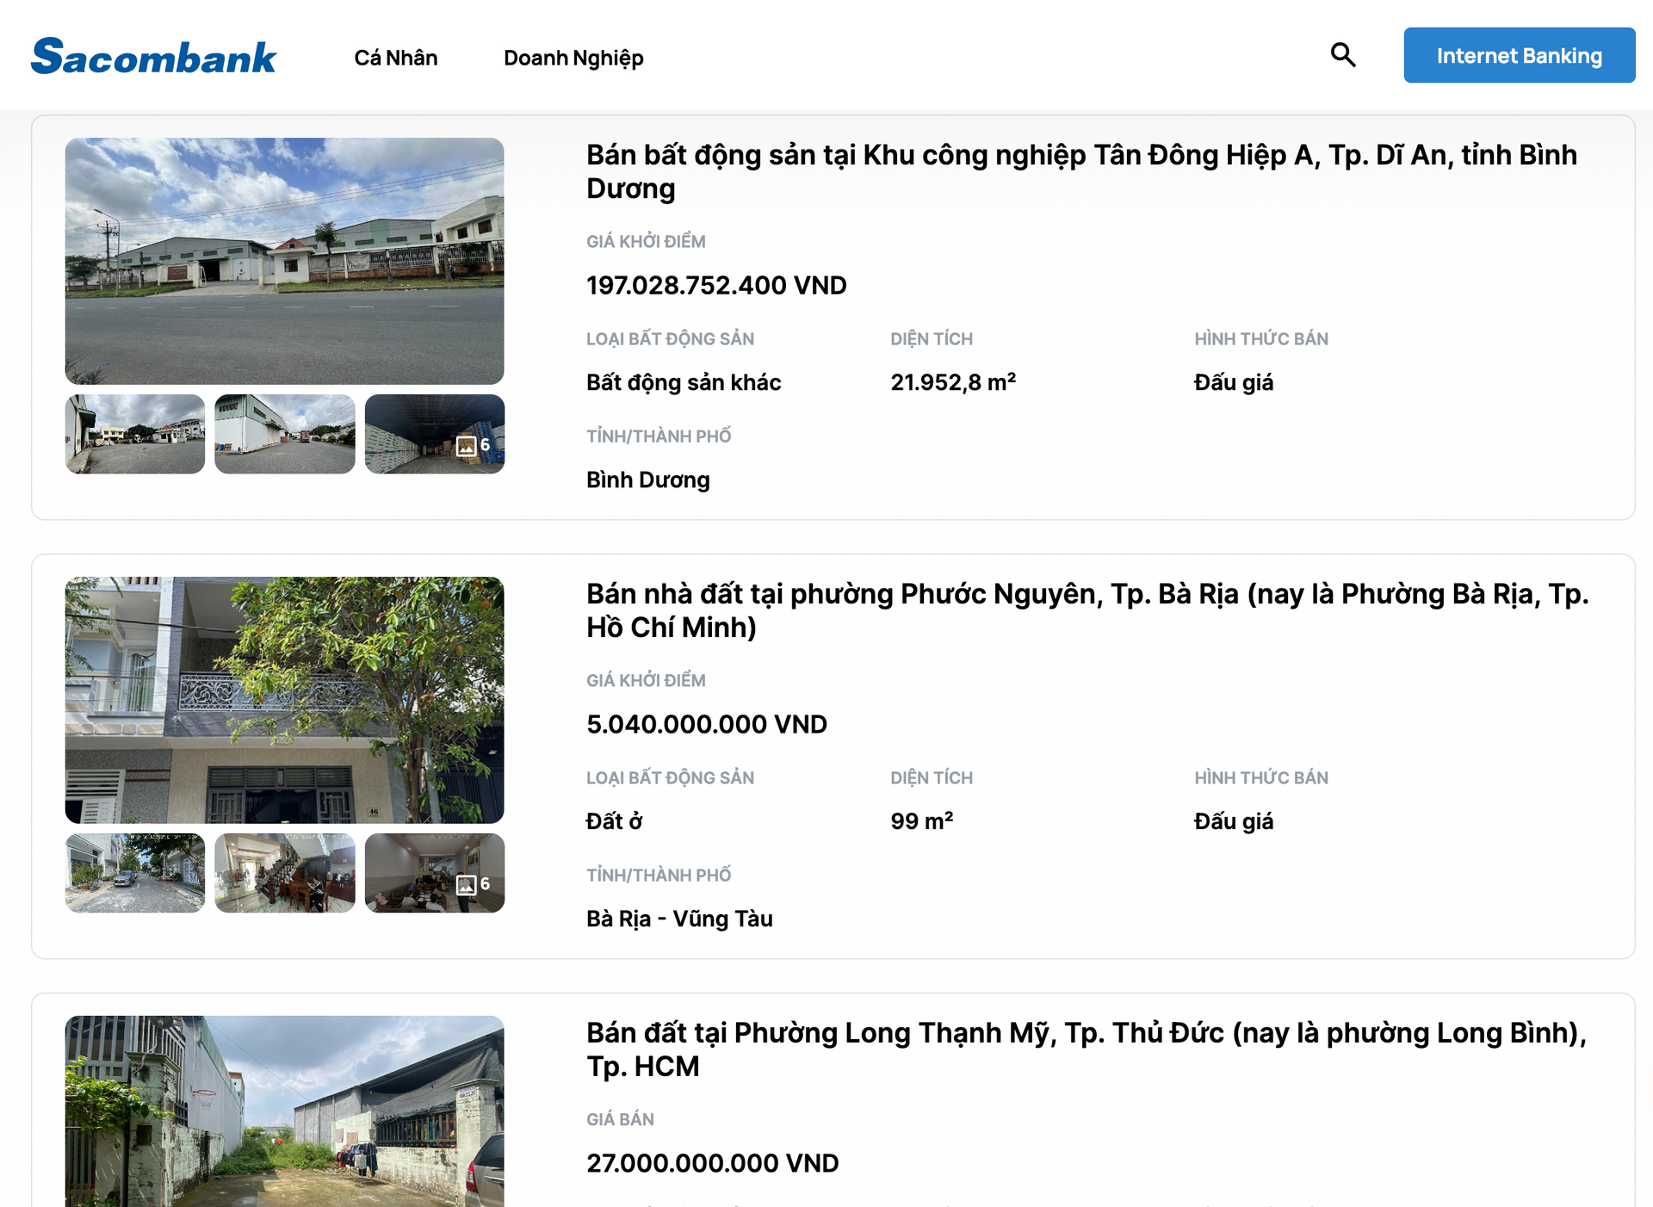Open the Cá Nhân menu
Viewport: 1653px width, 1207px height.
click(396, 58)
